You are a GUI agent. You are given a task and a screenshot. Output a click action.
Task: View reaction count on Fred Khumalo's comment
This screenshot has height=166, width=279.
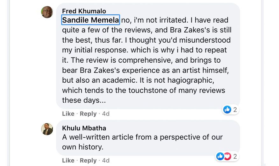[x=235, y=110]
